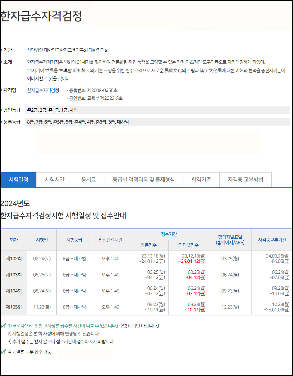Screen dimensions: 293x376
Task: Click 사단법인 대한민국한자교육연구회 대한검정회 text
Action: [x=68, y=50]
